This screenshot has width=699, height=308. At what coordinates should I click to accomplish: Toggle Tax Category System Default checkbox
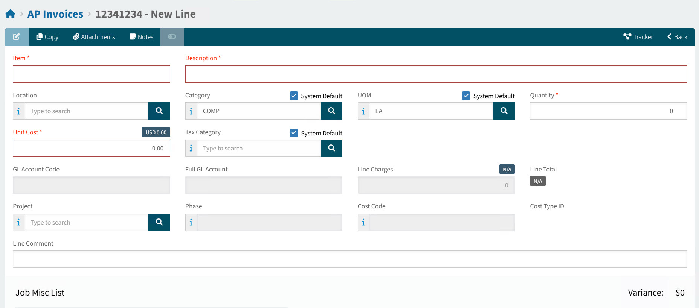point(294,133)
